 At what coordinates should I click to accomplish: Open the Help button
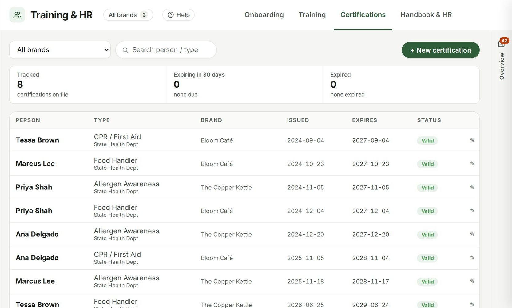click(178, 15)
